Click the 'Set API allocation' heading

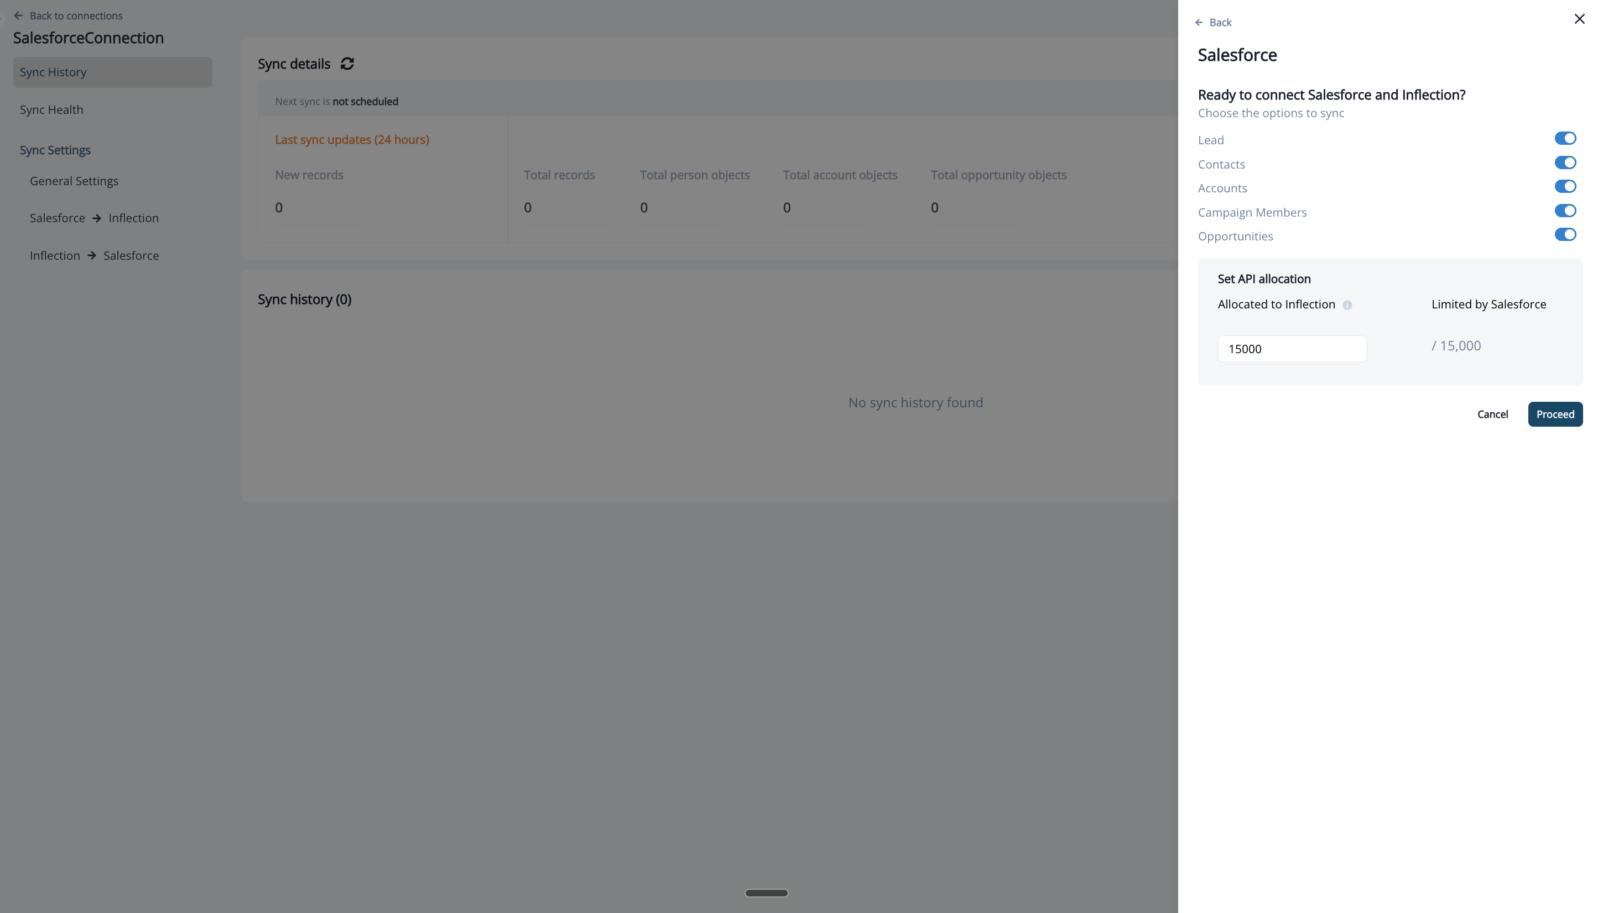[1263, 279]
